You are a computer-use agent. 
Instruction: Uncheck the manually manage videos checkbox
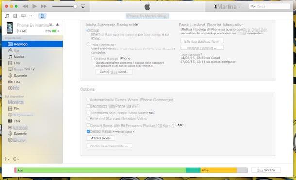tap(88, 131)
